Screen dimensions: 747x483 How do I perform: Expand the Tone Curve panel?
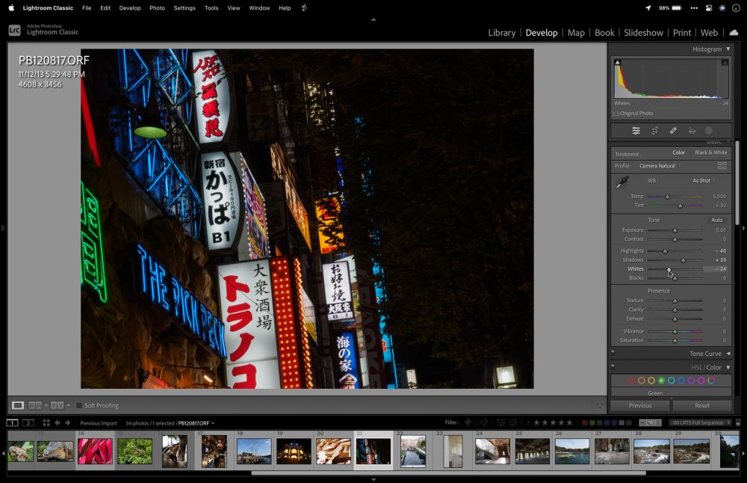[x=728, y=353]
